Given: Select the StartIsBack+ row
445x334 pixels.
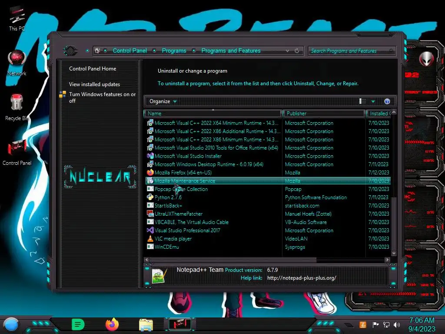Looking at the screenshot, I should pyautogui.click(x=268, y=205).
